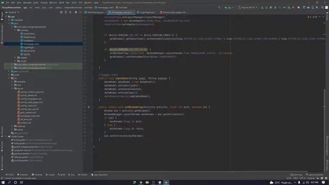Click the editor horizontal scrollbar

(200, 172)
